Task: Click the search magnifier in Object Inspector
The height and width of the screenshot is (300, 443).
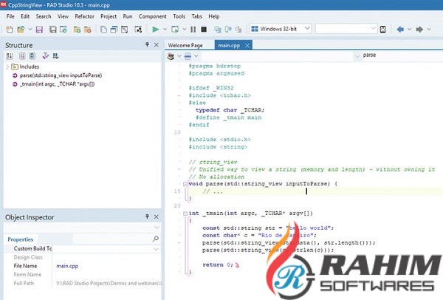Action: click(x=155, y=239)
